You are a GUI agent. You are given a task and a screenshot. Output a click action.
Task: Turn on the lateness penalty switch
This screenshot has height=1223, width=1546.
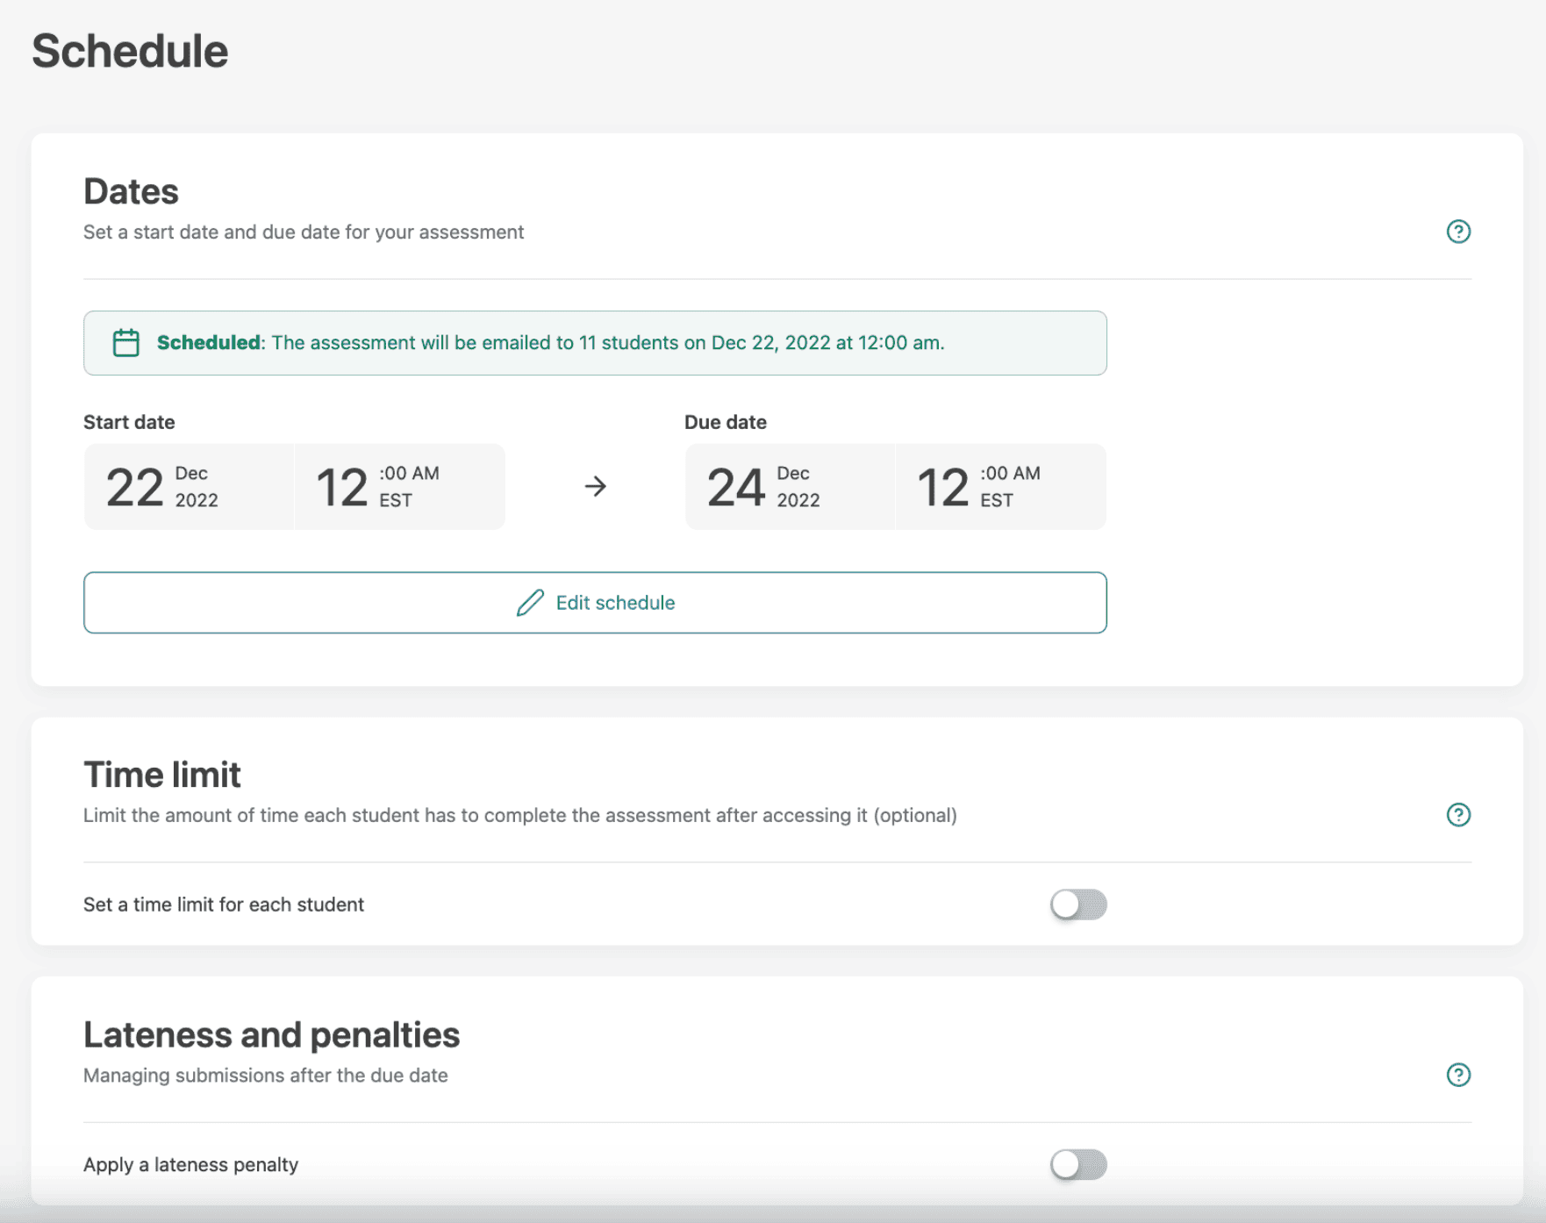[x=1077, y=1165]
